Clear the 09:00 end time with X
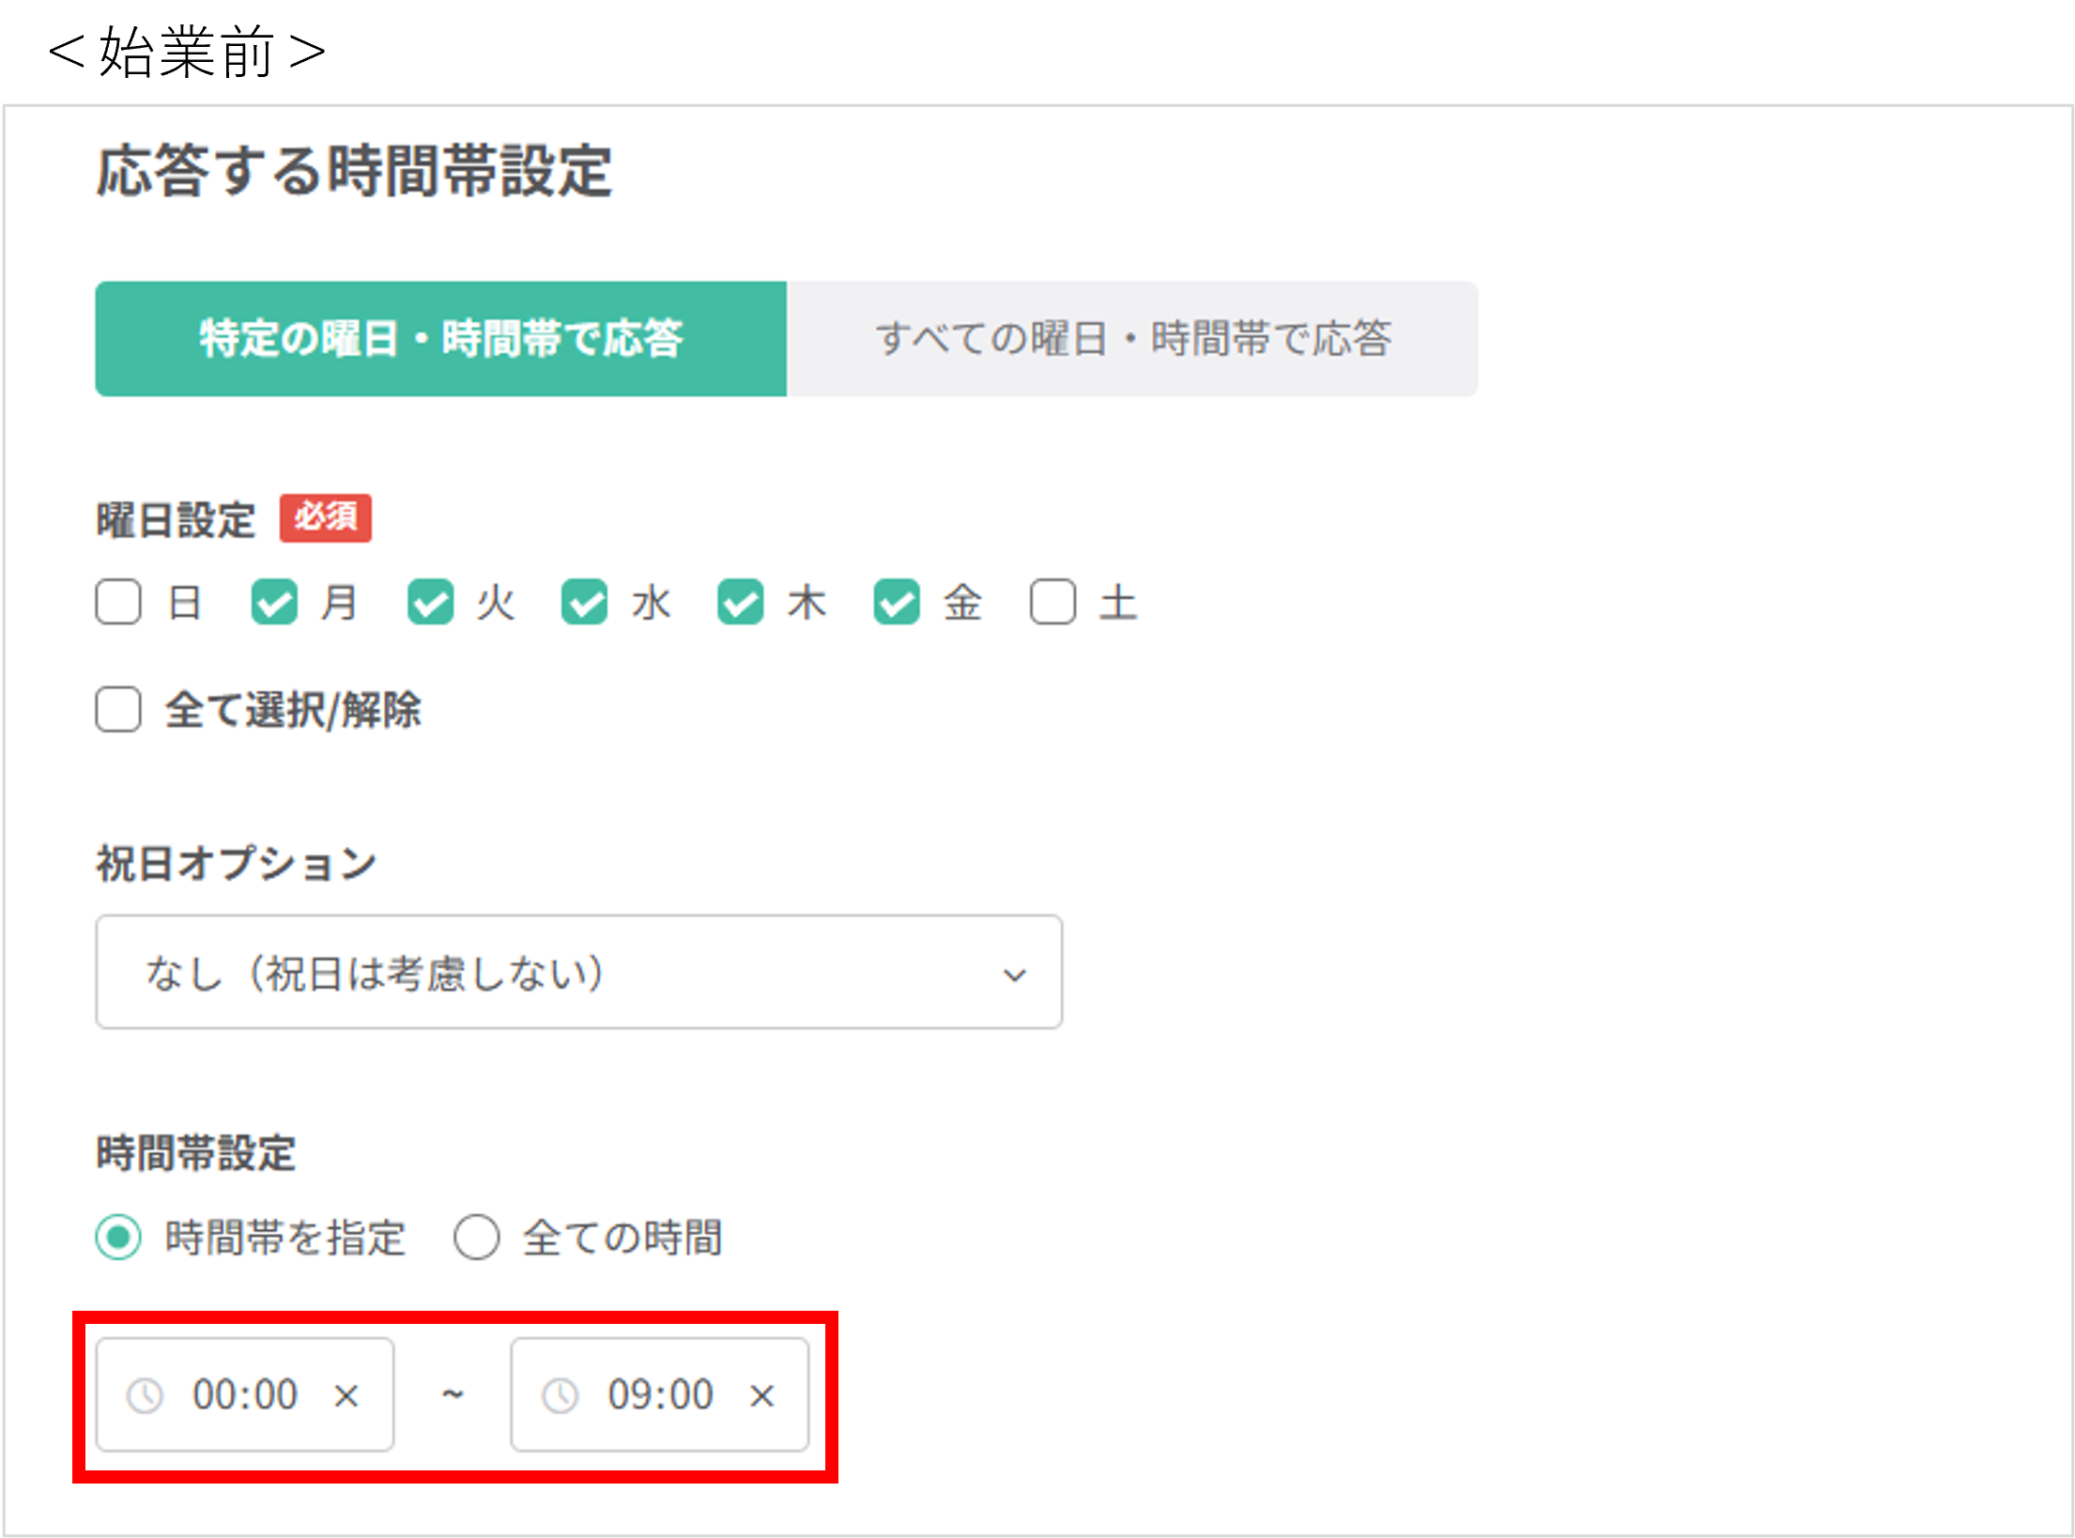The height and width of the screenshot is (1538, 2075). pos(761,1396)
